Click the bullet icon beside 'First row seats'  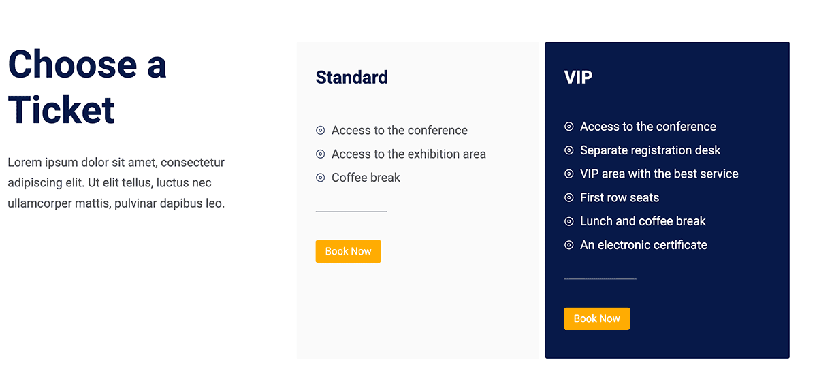(x=569, y=198)
